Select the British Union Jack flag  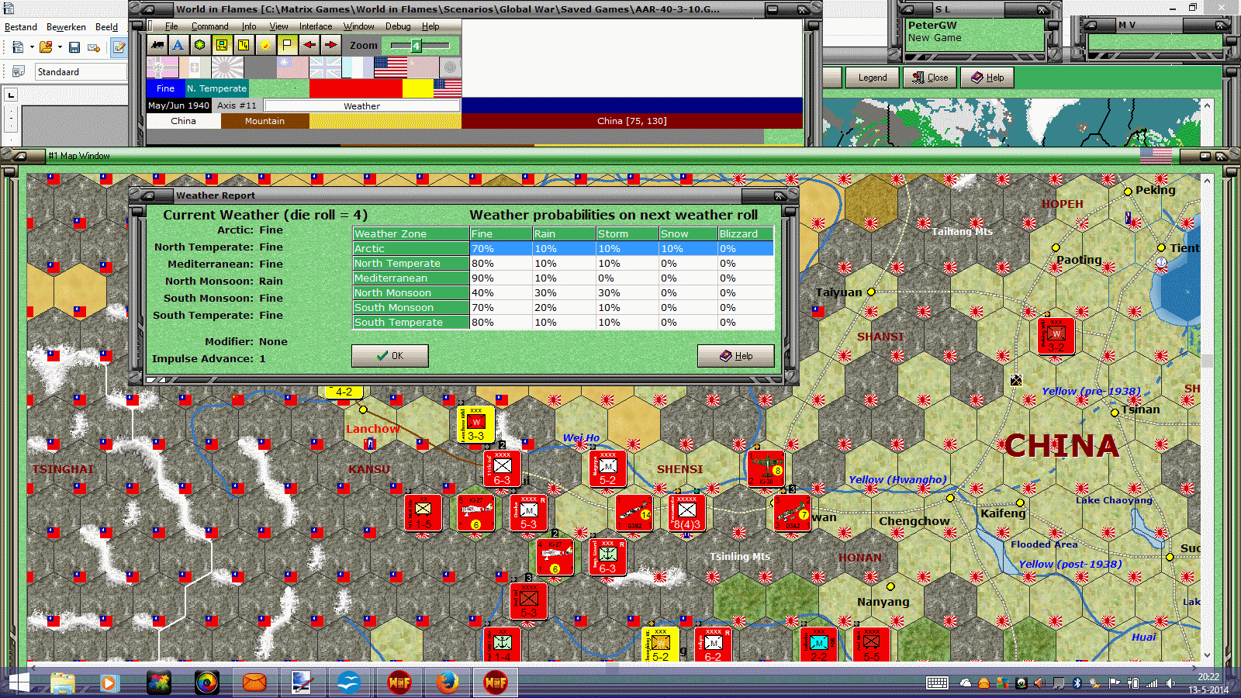(325, 67)
